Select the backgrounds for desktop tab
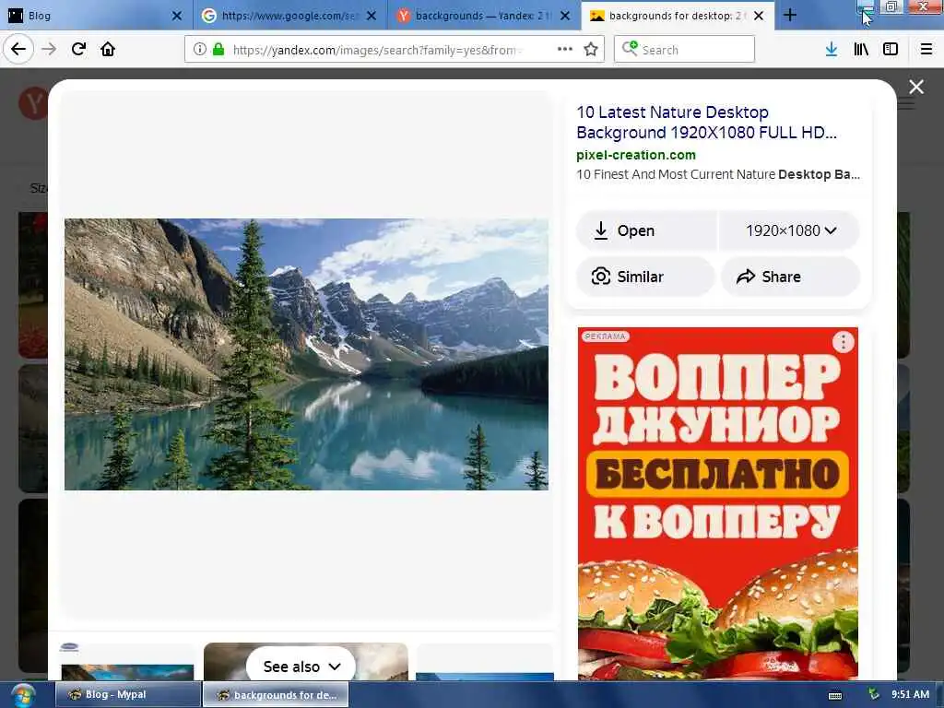Screen dimensions: 944x708 (678, 16)
